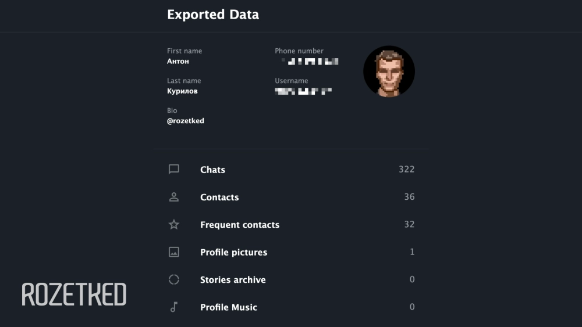Click the blurred phone number value
The width and height of the screenshot is (582, 327).
[x=309, y=61]
